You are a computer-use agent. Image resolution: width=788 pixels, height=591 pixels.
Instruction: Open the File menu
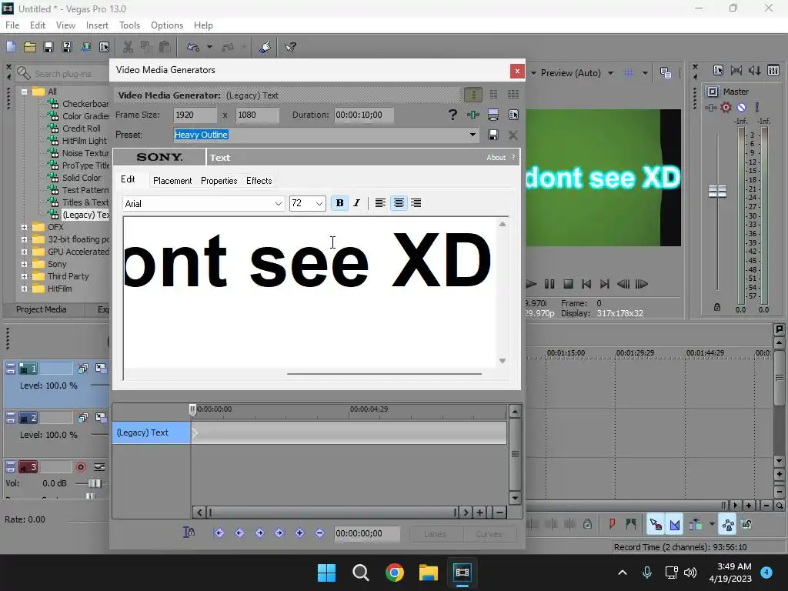[12, 25]
